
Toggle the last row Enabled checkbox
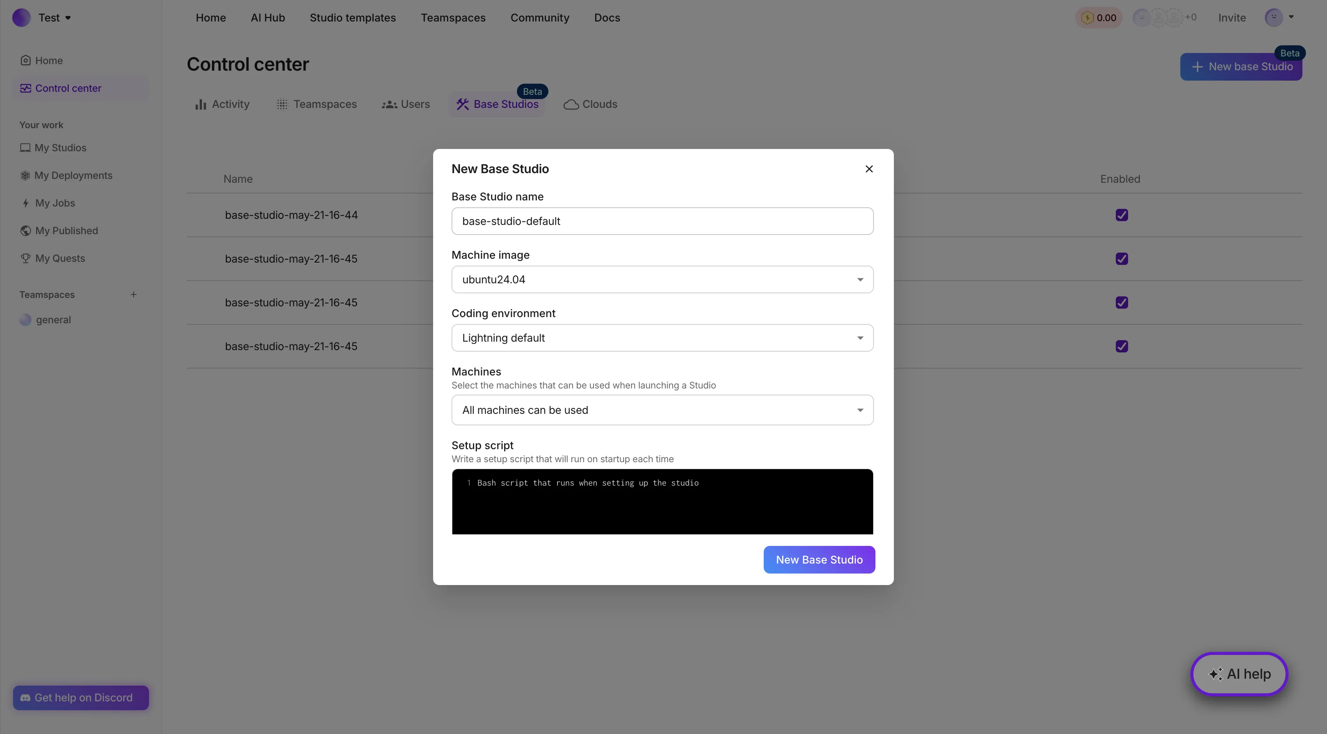(1122, 346)
